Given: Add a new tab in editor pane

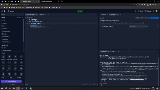Looking at the screenshot, I should (48, 14).
